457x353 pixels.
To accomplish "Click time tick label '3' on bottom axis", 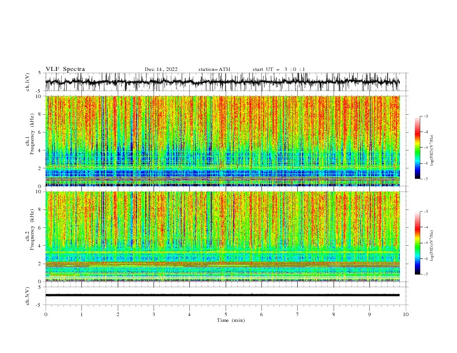I will click(153, 314).
